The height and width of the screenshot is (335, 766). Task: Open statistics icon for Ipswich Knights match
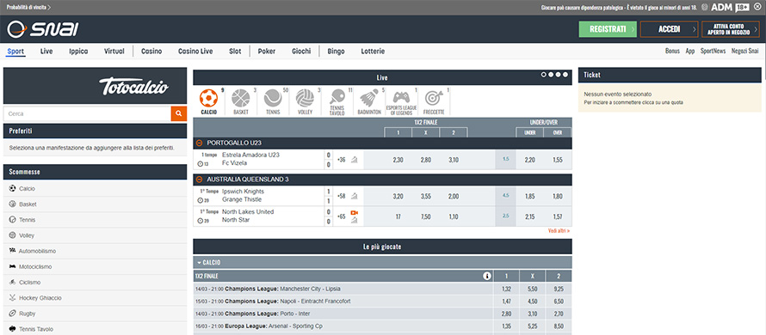pos(355,196)
